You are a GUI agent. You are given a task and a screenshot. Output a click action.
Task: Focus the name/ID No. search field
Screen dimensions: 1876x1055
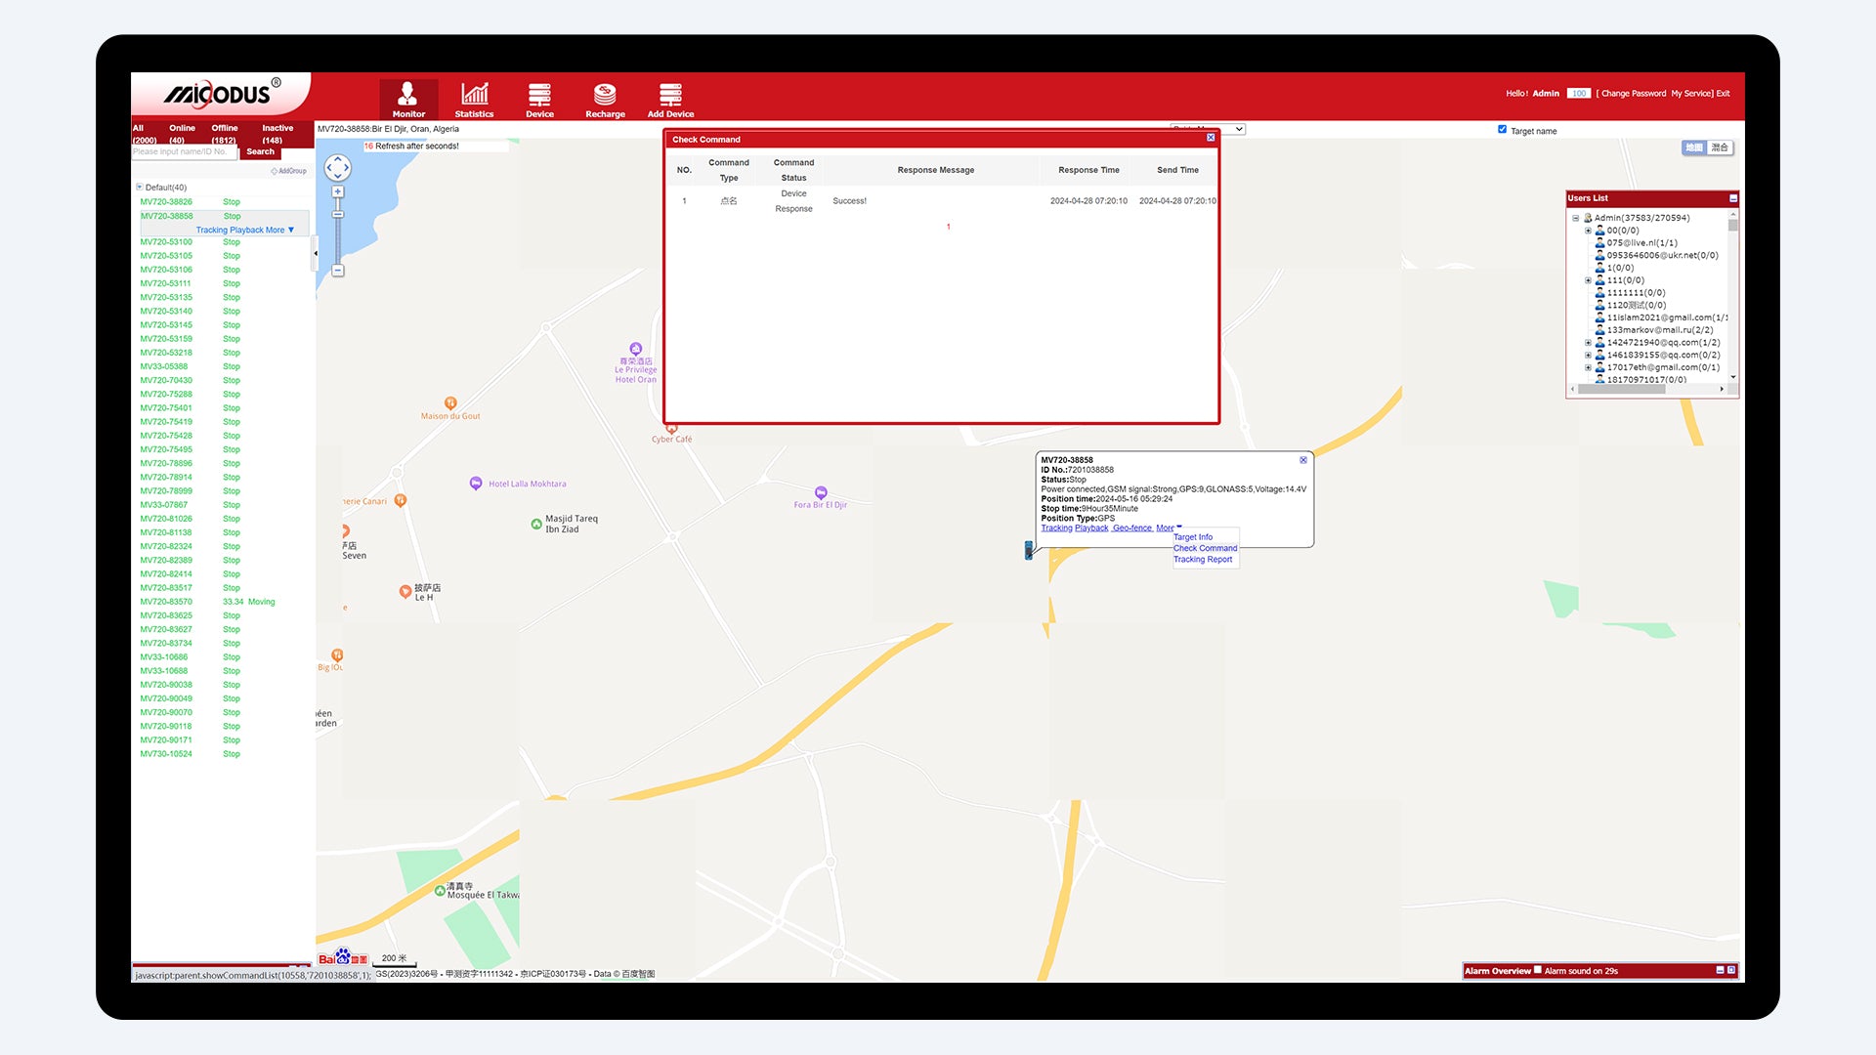185,152
